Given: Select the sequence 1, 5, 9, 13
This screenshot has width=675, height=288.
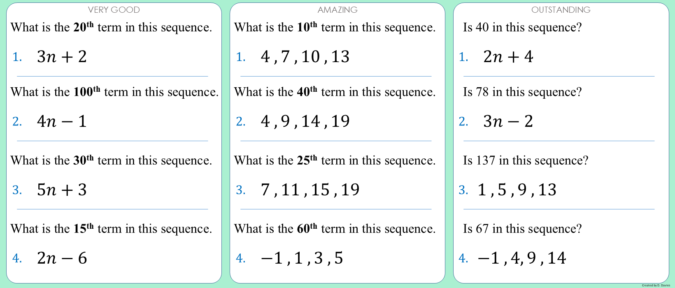Looking at the screenshot, I should tap(517, 190).
